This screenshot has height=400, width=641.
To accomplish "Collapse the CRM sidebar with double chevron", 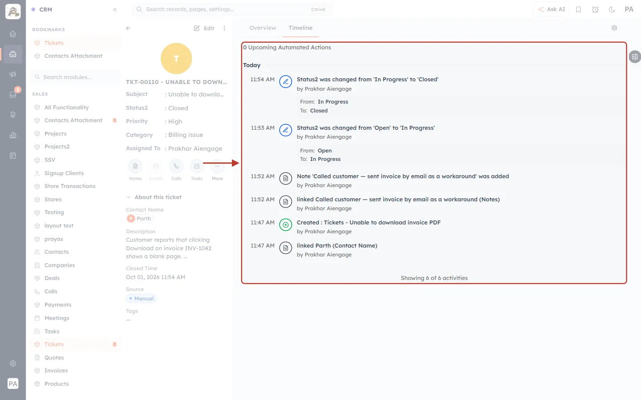I will coord(115,9).
